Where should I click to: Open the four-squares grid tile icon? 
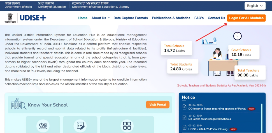coord(127,125)
